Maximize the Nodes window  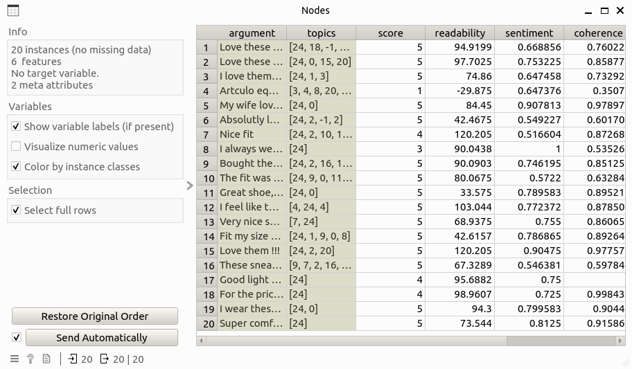pos(604,11)
